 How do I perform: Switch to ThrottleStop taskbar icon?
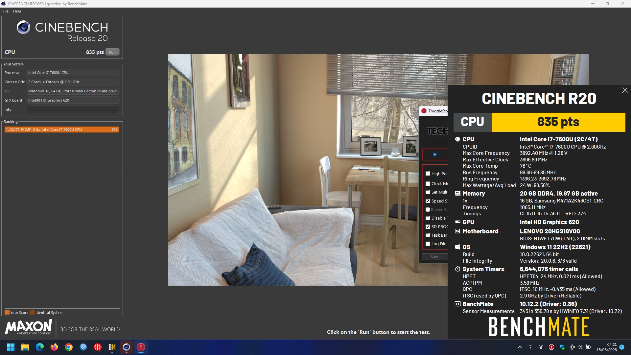(141, 347)
